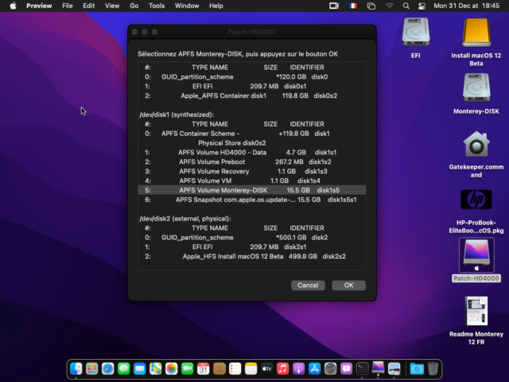Select Apple_HFS Install macOS 12 Beta row

(x=252, y=256)
